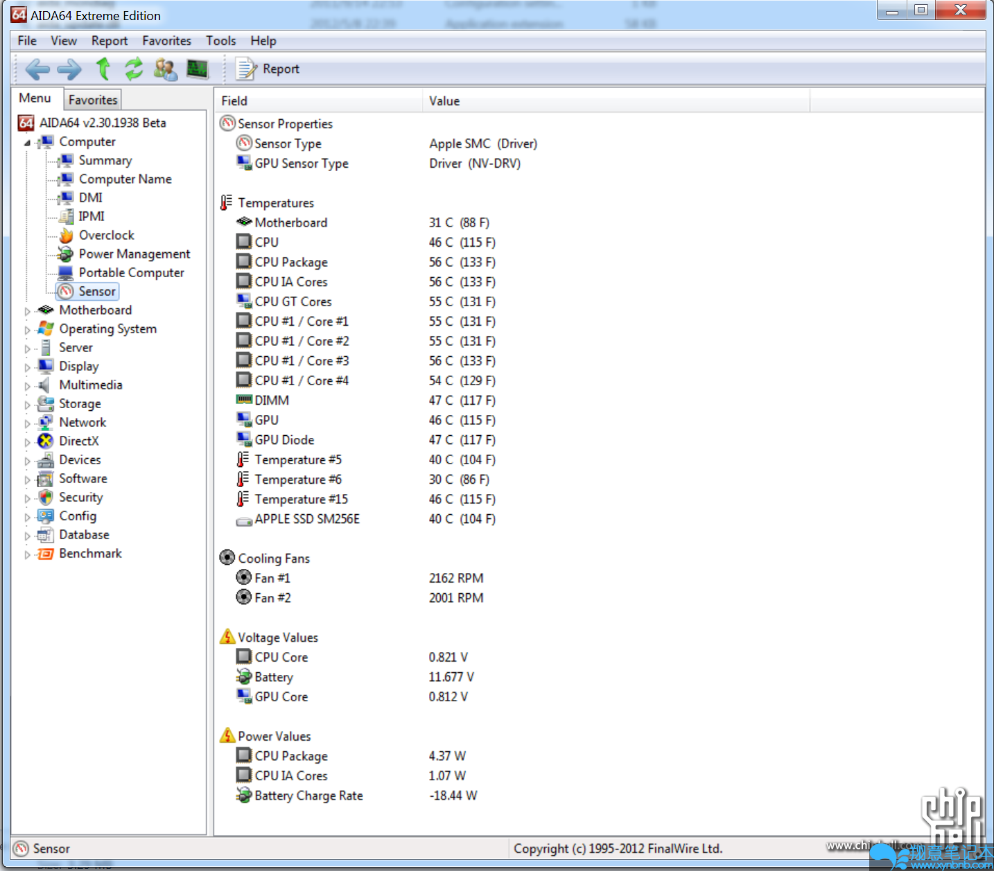The width and height of the screenshot is (994, 871).
Task: Click the Report document icon in toolbar
Action: [245, 69]
